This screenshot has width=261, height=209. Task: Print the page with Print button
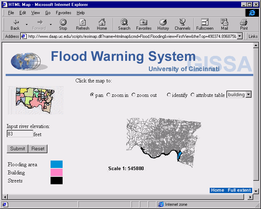click(x=244, y=24)
